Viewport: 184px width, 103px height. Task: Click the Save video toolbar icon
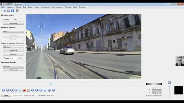pos(8,11)
